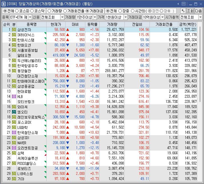The height and width of the screenshot is (184, 204).
Task: Click the 거래회전율 column header
Action: point(164,24)
